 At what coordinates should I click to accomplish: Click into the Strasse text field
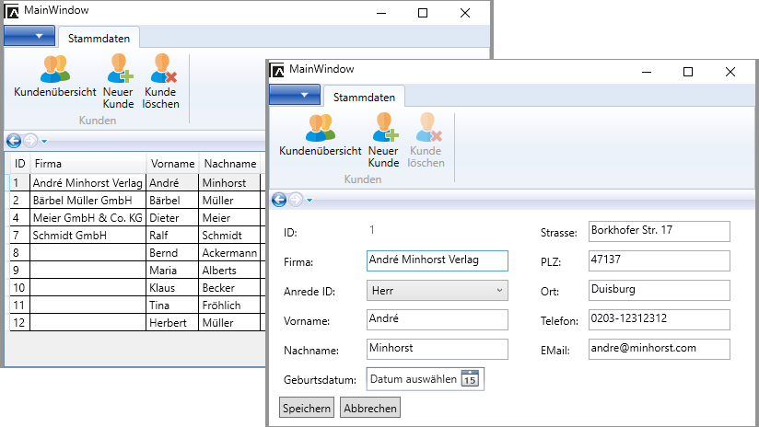coord(659,230)
